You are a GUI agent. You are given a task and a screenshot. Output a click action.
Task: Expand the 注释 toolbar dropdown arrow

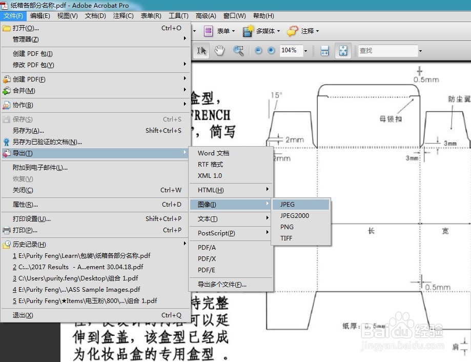click(x=318, y=31)
